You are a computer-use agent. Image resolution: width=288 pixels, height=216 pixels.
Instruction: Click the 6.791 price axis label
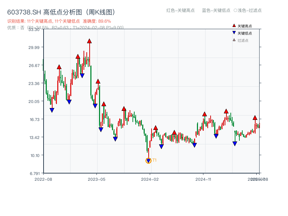[x=35, y=174]
